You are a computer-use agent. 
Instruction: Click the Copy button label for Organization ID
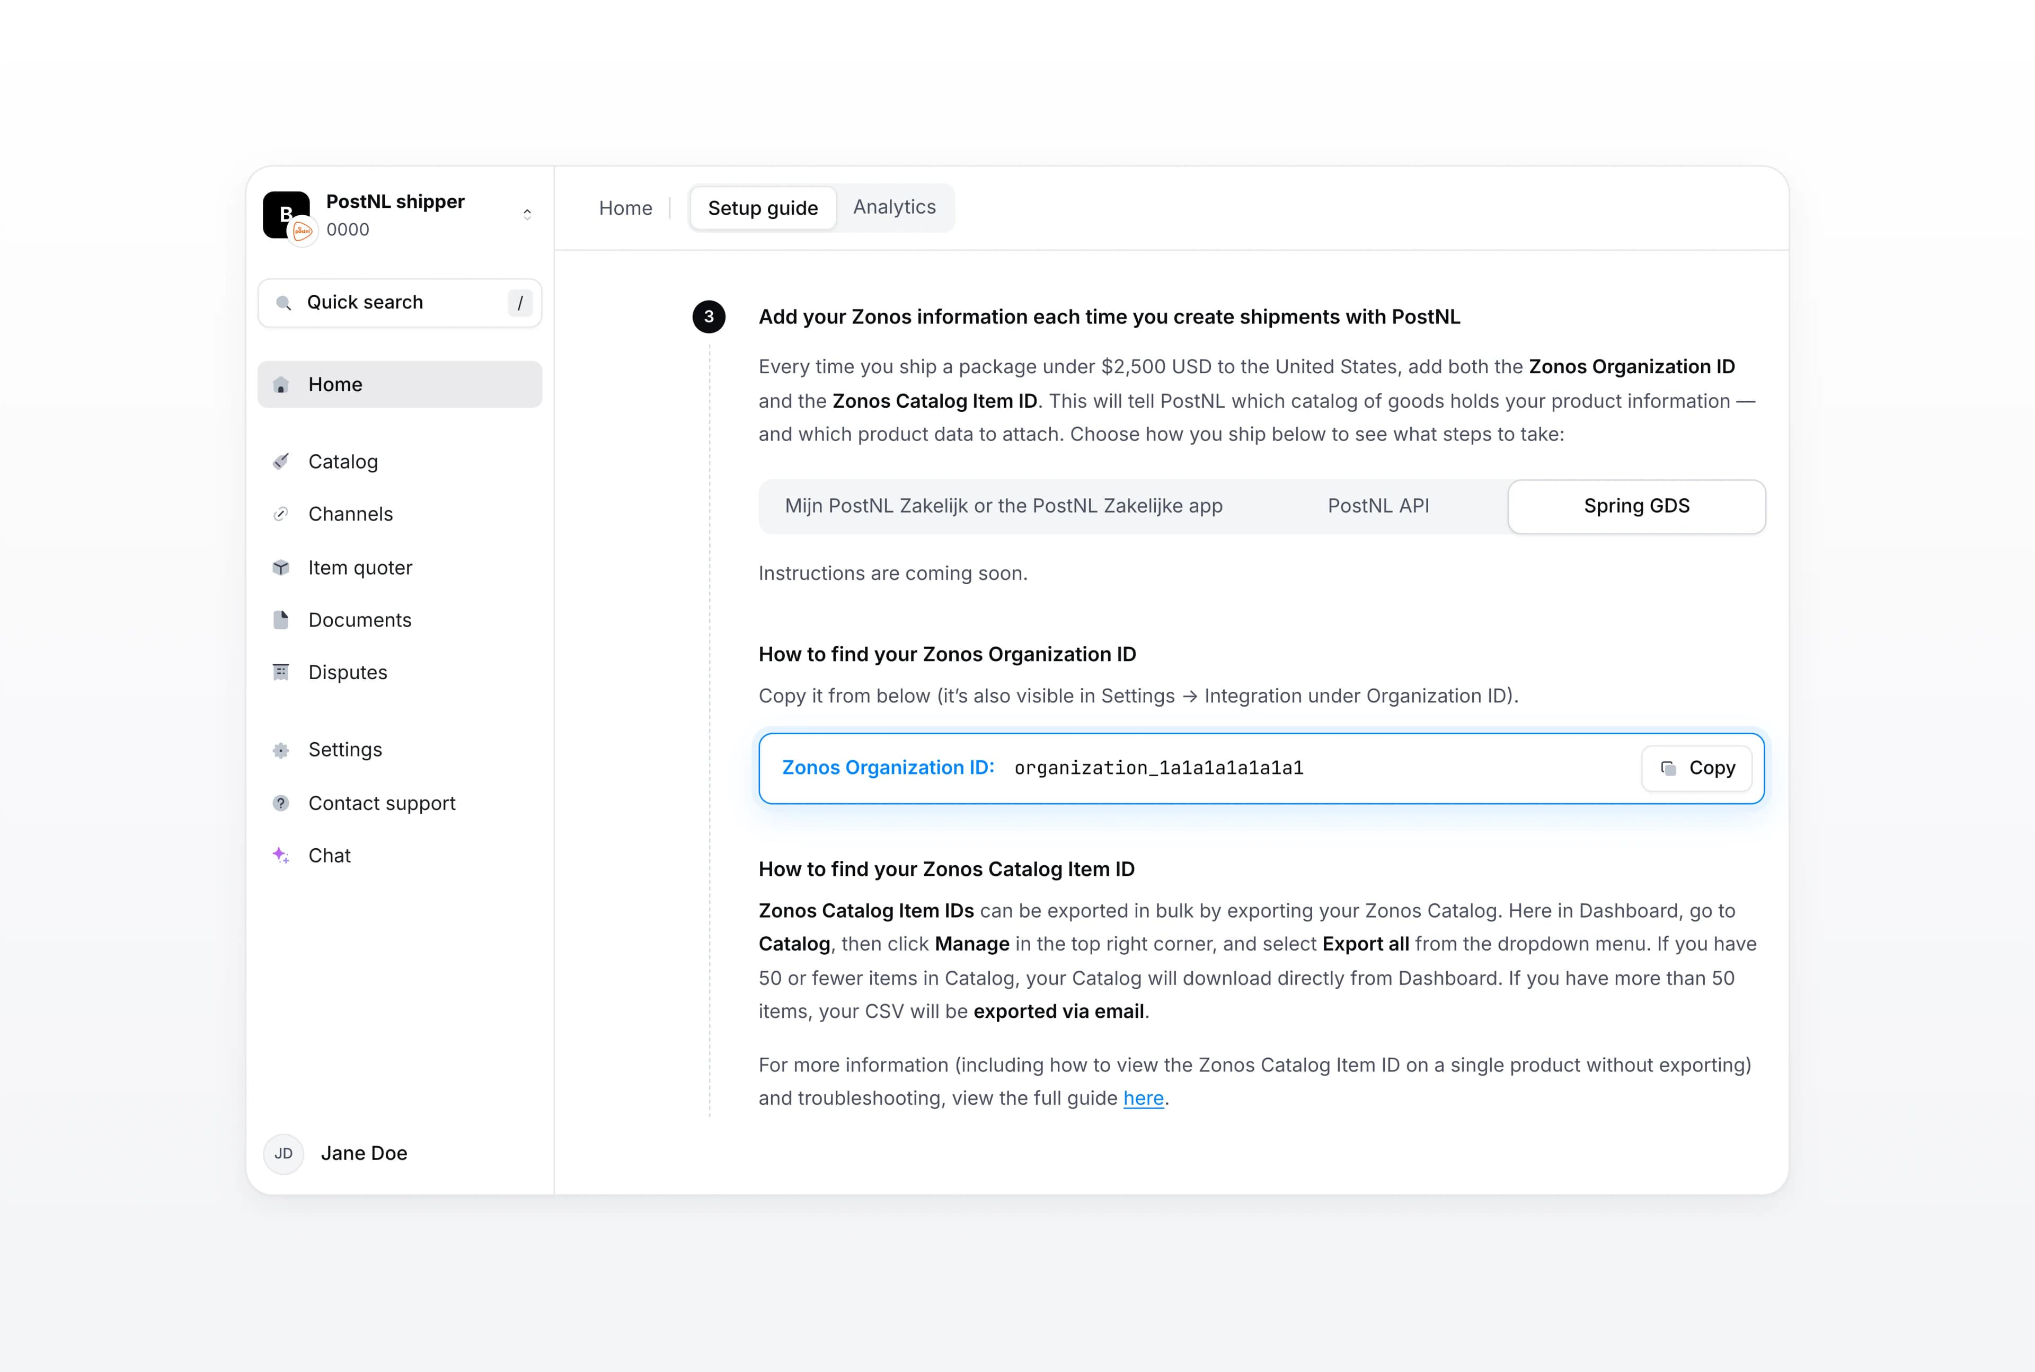[x=1711, y=768]
